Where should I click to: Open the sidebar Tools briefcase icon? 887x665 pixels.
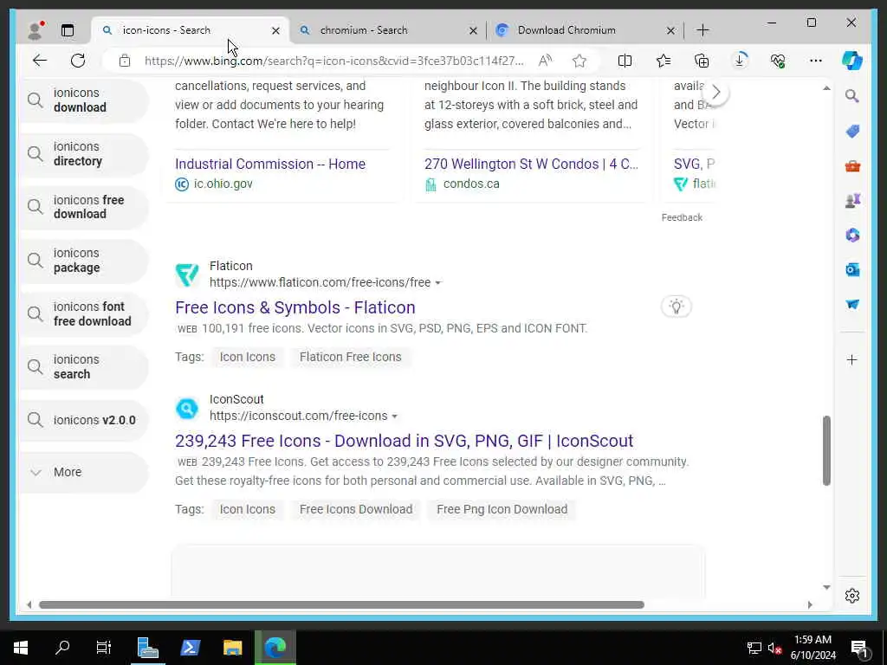point(852,166)
